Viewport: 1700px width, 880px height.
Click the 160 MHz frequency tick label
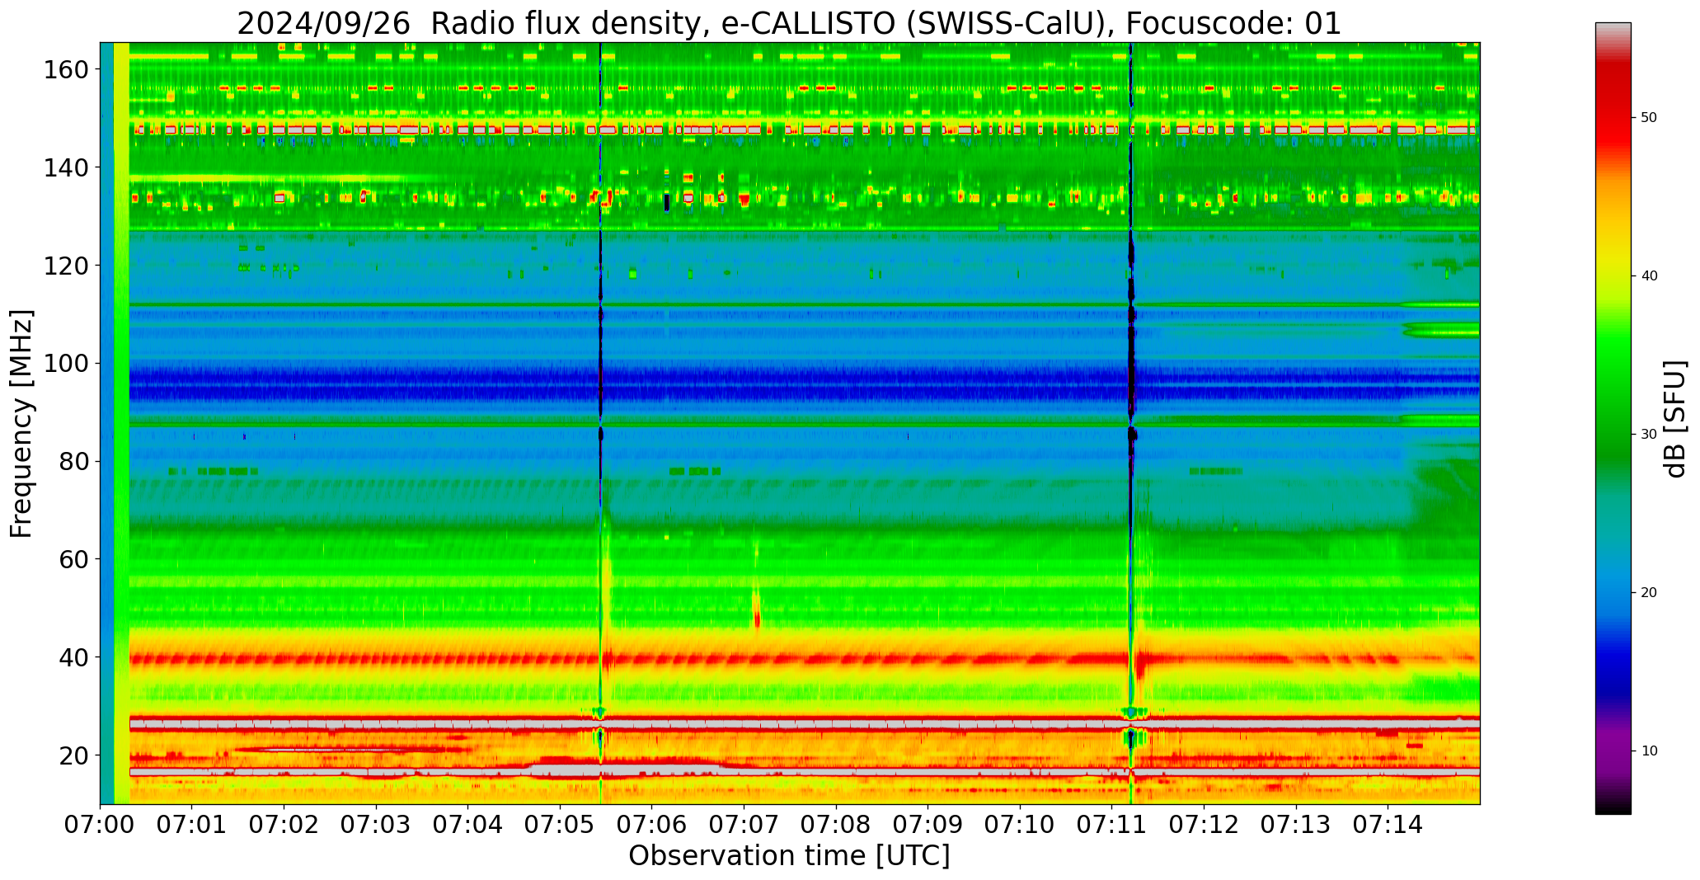click(x=67, y=70)
